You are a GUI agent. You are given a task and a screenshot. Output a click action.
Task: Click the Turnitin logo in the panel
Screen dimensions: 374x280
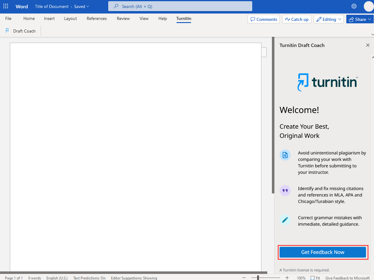coord(328,82)
